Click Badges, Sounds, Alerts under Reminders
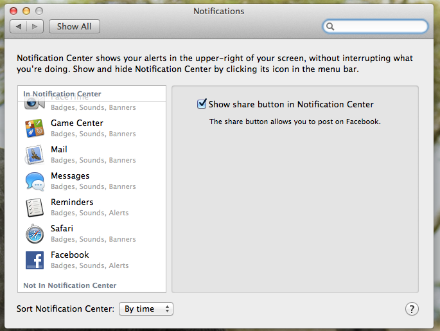This screenshot has width=440, height=331. point(89,213)
